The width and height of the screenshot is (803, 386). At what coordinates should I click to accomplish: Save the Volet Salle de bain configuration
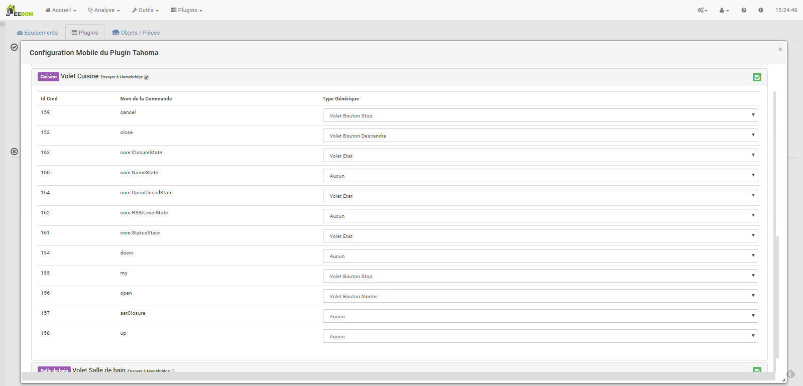point(757,370)
